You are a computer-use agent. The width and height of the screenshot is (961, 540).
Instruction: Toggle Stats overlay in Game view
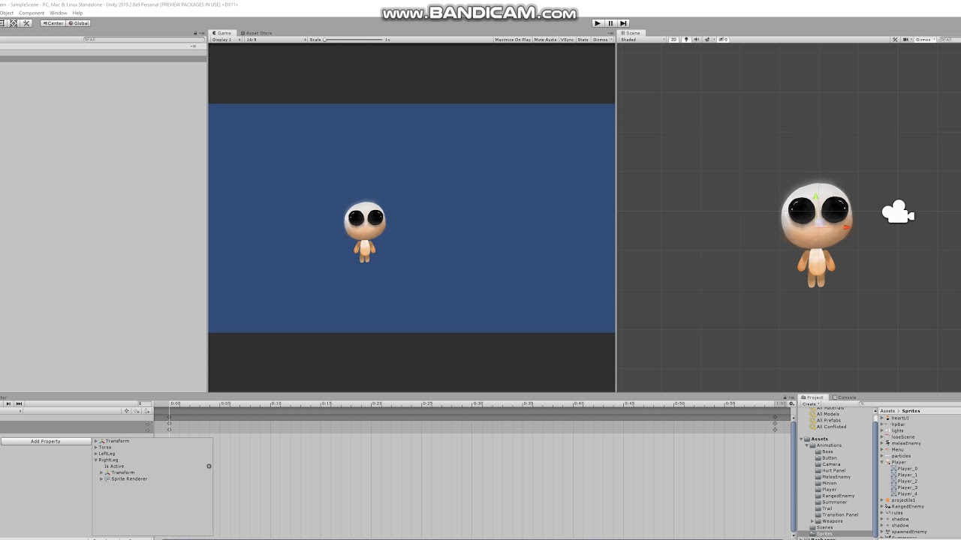pos(583,40)
